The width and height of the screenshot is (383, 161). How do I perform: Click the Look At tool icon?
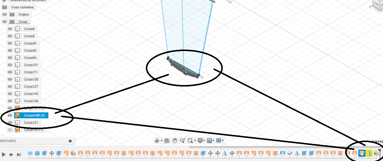click(x=167, y=141)
